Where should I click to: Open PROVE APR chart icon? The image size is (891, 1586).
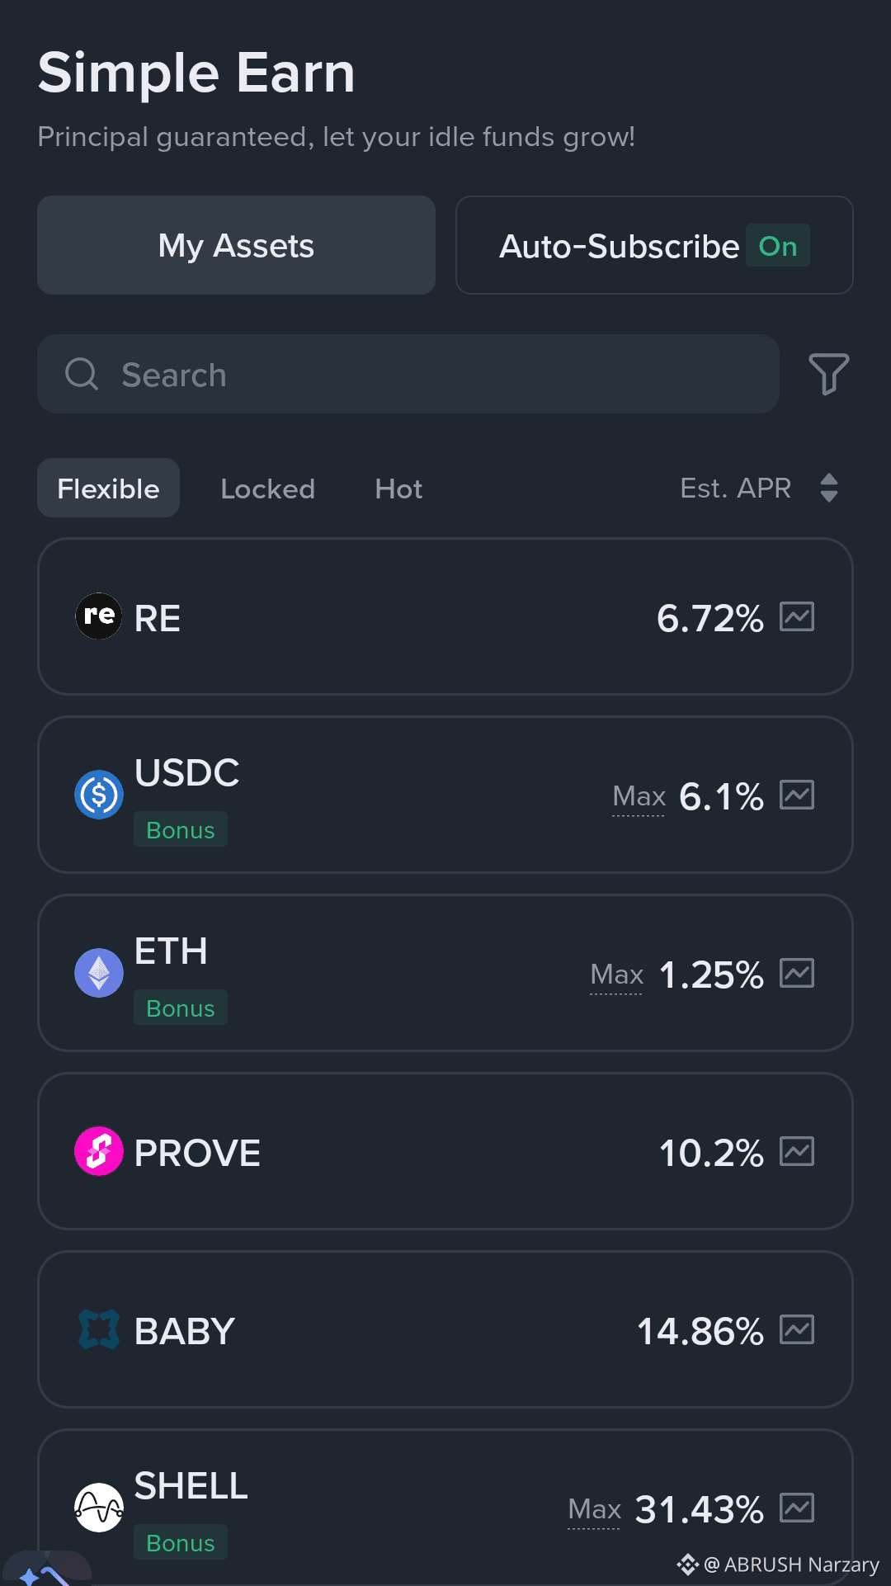(x=797, y=1151)
